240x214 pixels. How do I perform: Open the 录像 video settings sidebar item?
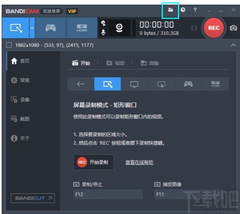pos(33,100)
